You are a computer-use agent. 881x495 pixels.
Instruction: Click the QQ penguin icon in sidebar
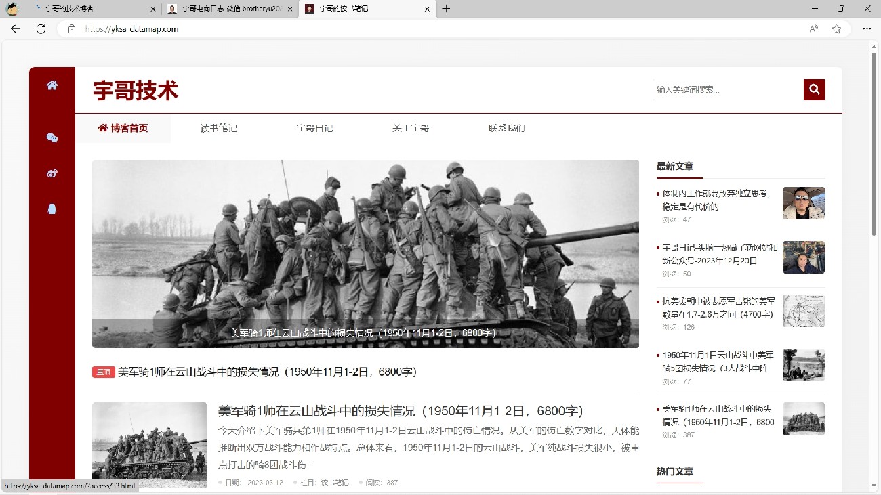point(52,209)
